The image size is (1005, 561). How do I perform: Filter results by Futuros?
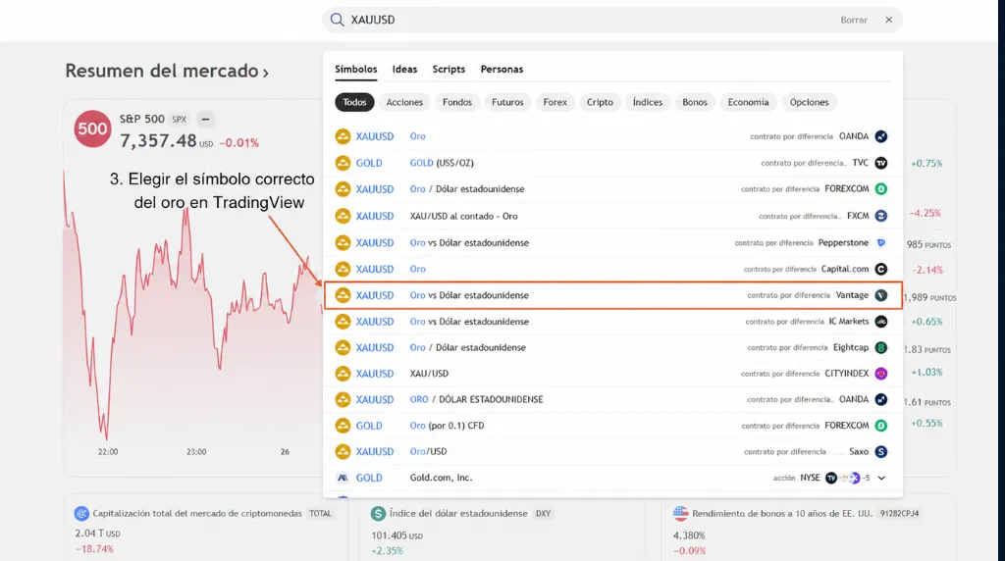(507, 102)
